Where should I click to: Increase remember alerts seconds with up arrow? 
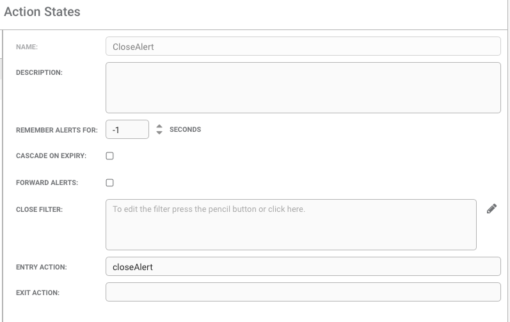click(x=159, y=127)
